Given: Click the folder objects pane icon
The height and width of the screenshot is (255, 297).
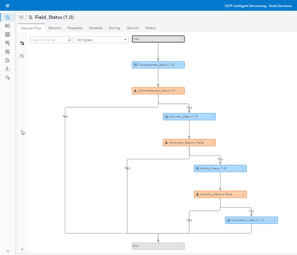Looking at the screenshot, I should click(22, 43).
